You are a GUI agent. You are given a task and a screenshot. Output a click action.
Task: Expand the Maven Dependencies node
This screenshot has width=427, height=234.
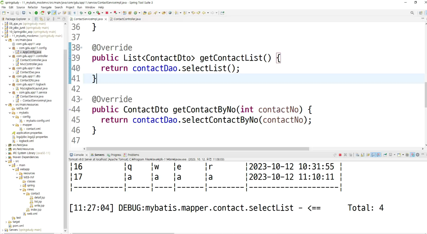pos(6,157)
